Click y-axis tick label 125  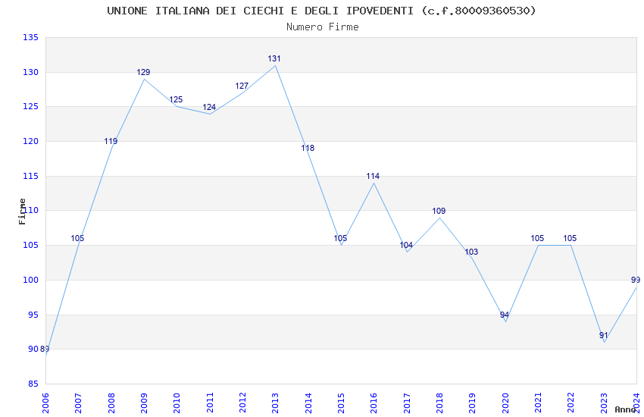point(30,107)
